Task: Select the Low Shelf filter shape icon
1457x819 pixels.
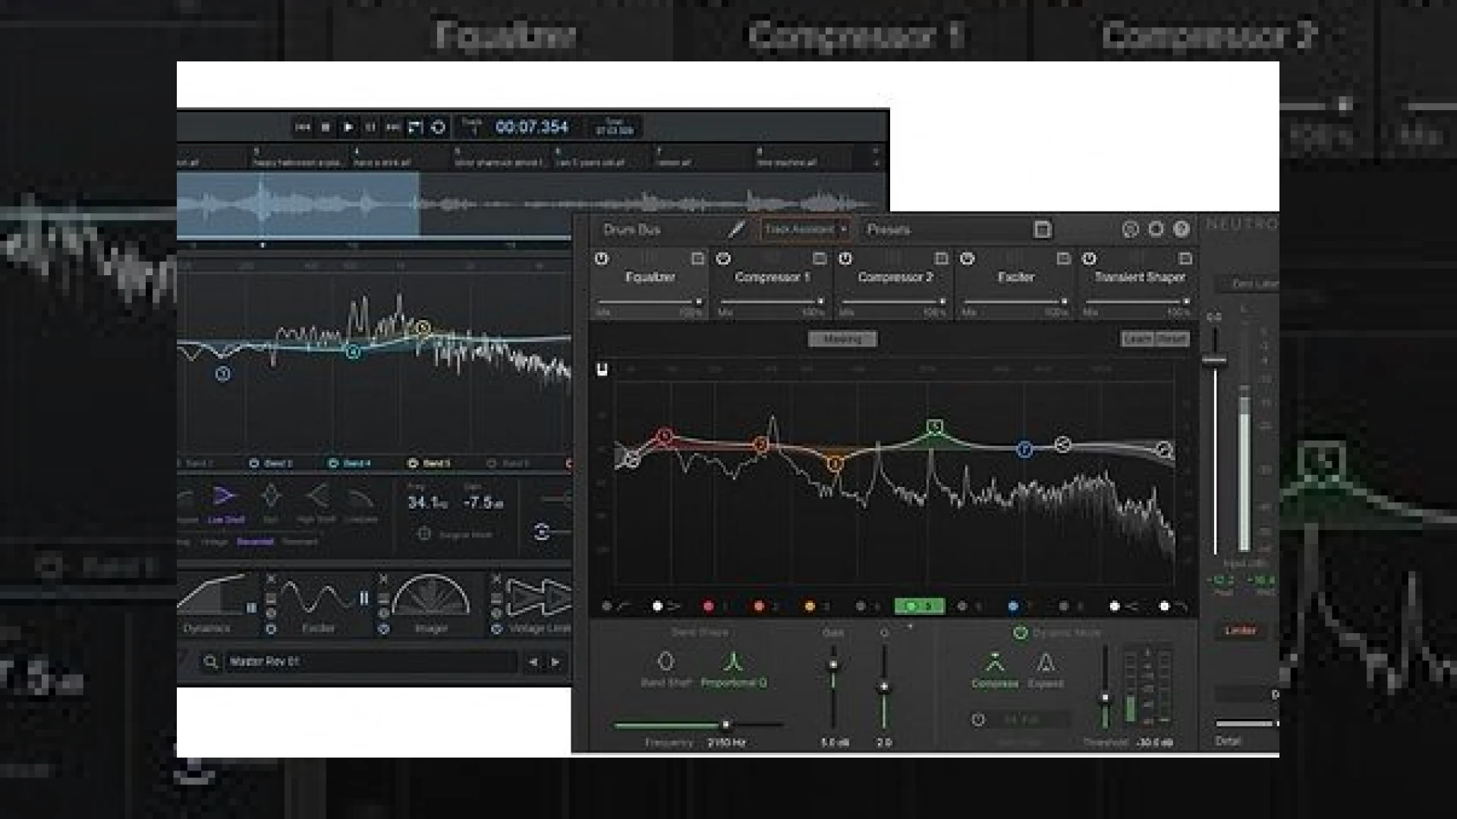Action: 224,497
